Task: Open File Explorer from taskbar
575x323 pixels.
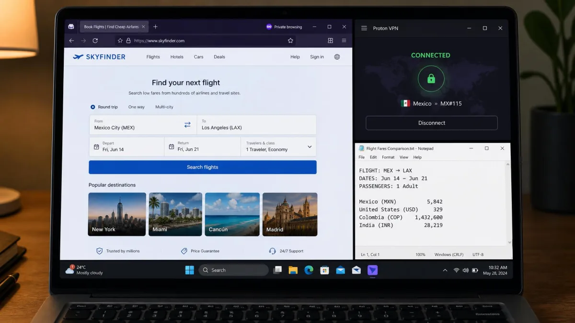Action: click(293, 270)
